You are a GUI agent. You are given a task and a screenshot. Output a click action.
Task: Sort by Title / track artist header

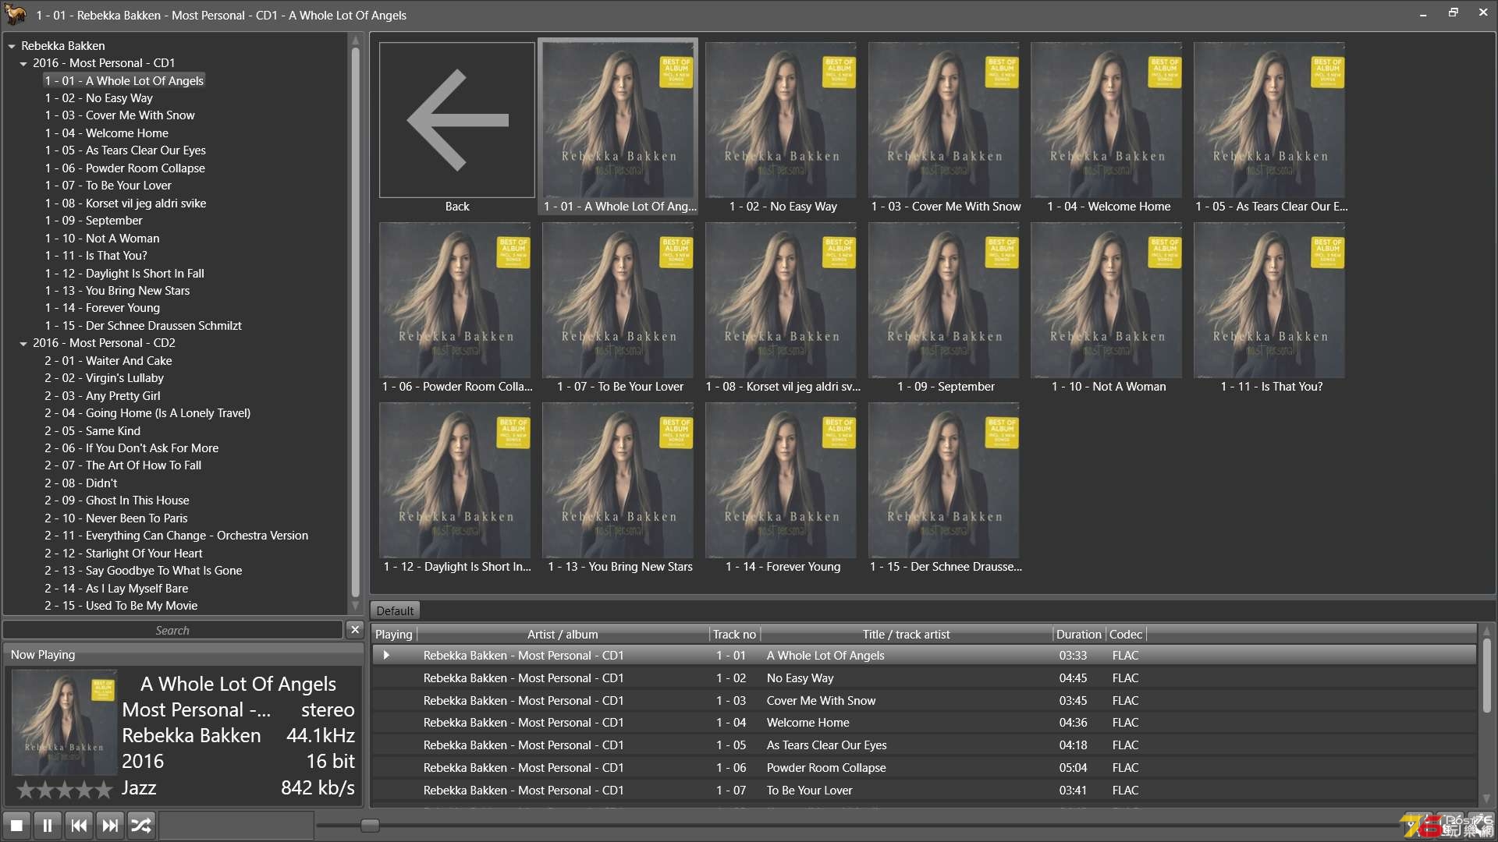906,634
